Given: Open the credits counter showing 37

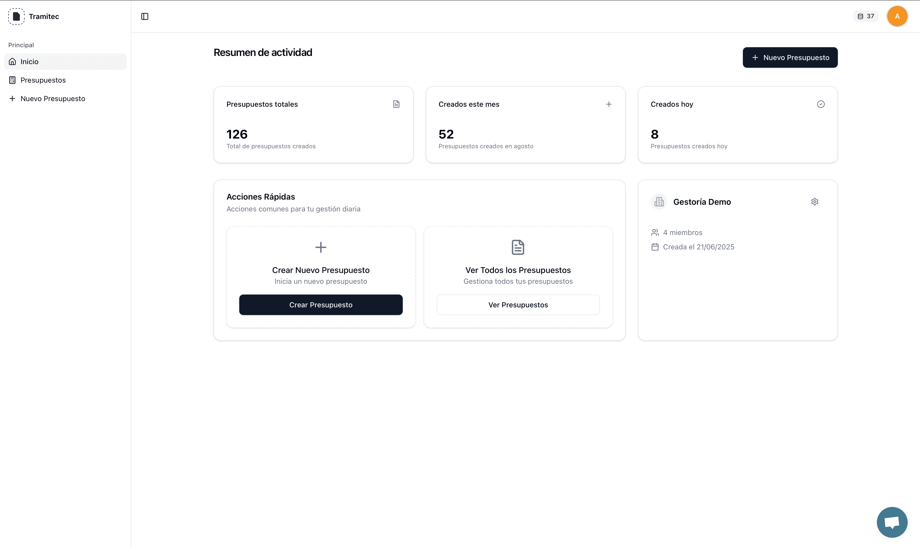Looking at the screenshot, I should click(x=866, y=16).
